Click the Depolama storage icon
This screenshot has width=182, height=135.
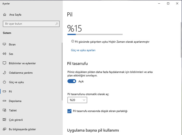4,101
